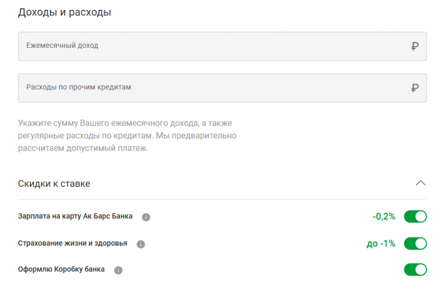Click the Оформлю Коробку банка label
Viewport: 440px width, 294px height.
61,270
